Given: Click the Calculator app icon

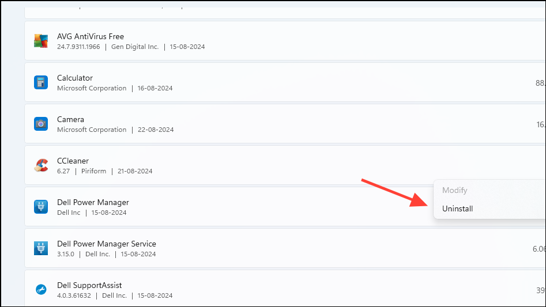Looking at the screenshot, I should click(41, 82).
